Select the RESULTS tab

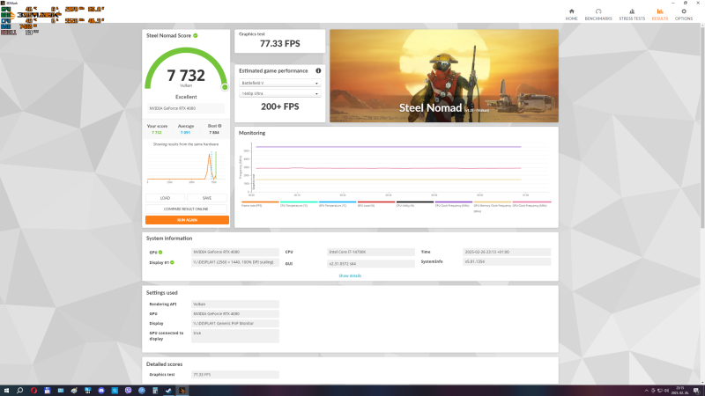(659, 14)
